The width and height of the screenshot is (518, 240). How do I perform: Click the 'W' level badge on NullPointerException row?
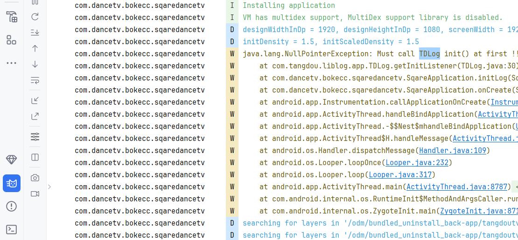click(232, 54)
